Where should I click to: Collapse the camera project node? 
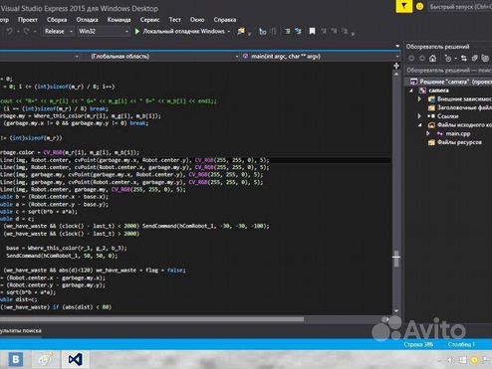pyautogui.click(x=411, y=91)
